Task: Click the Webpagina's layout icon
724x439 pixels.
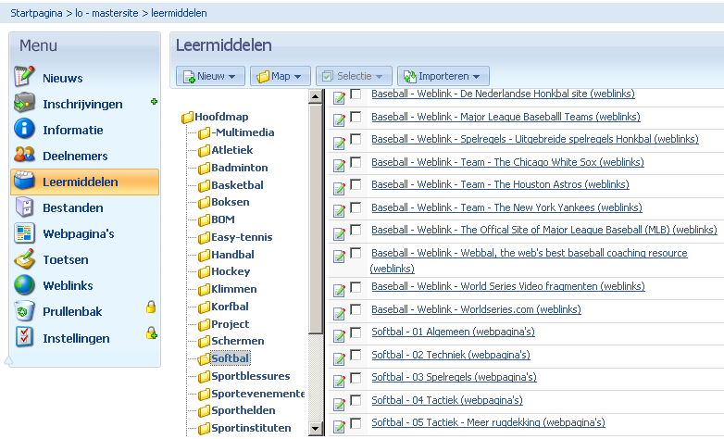Action: point(24,232)
